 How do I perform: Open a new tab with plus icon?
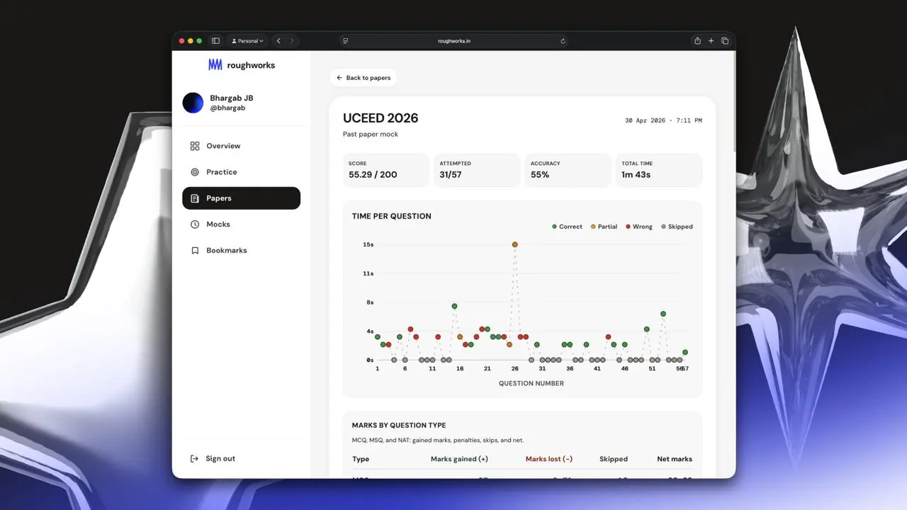tap(711, 41)
